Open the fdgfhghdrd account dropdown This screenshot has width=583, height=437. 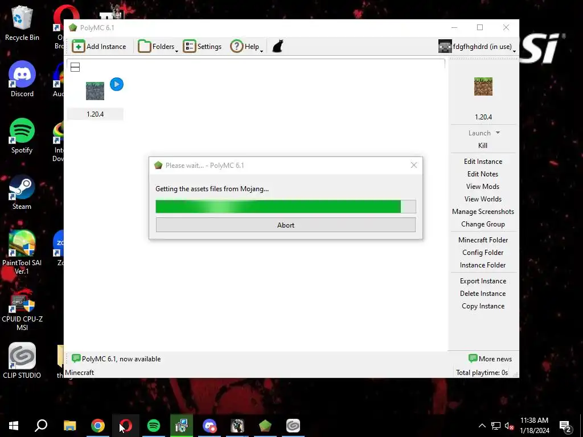coord(478,47)
